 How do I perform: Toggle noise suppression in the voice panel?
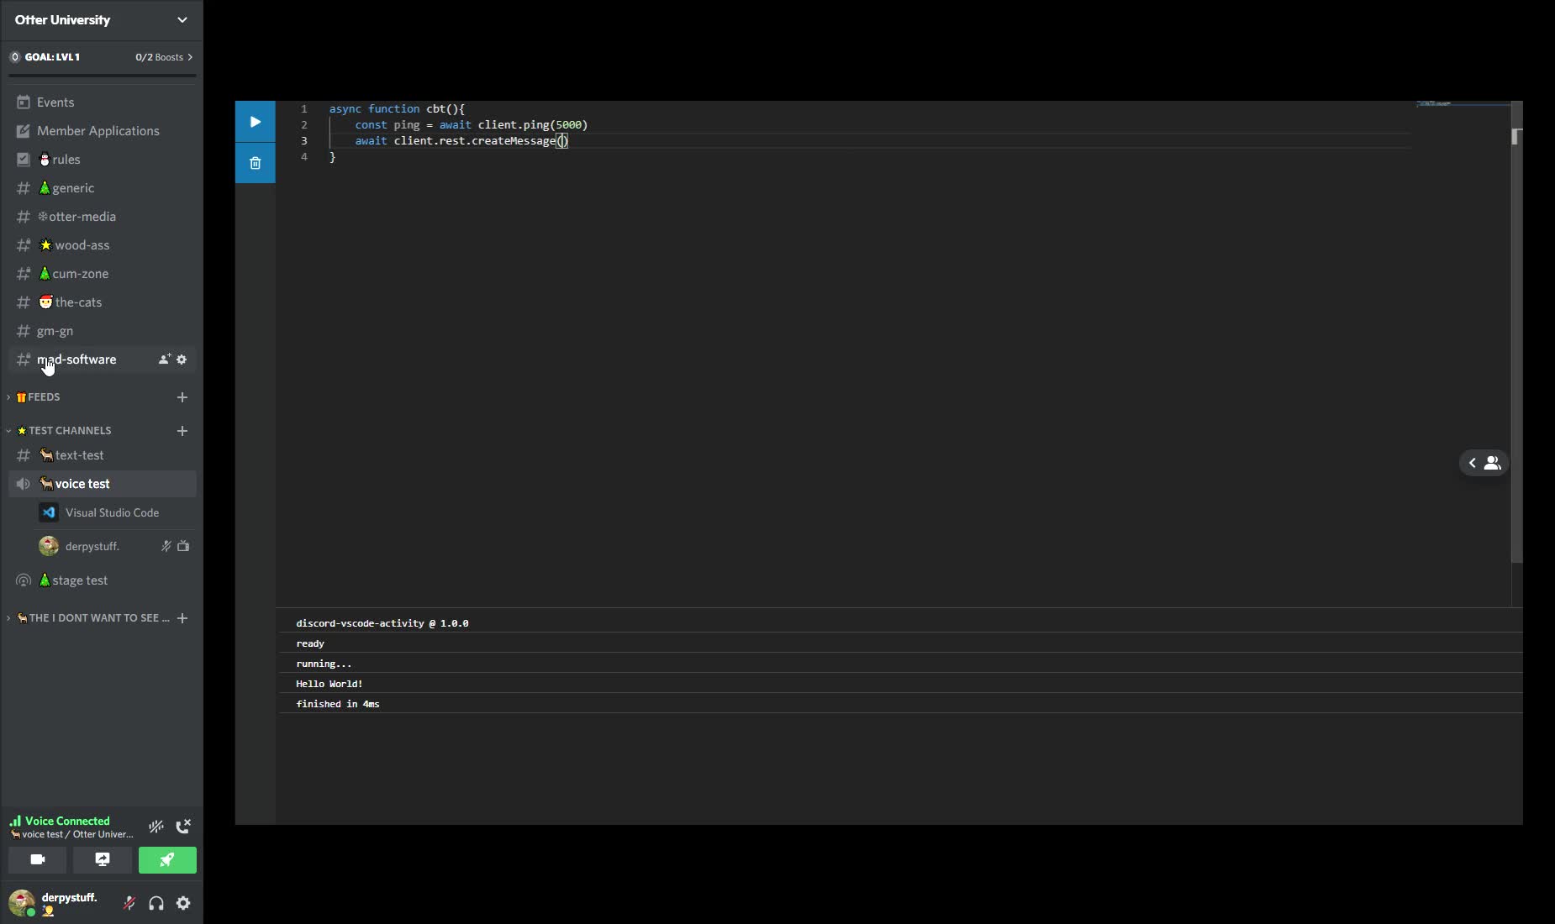point(155,827)
